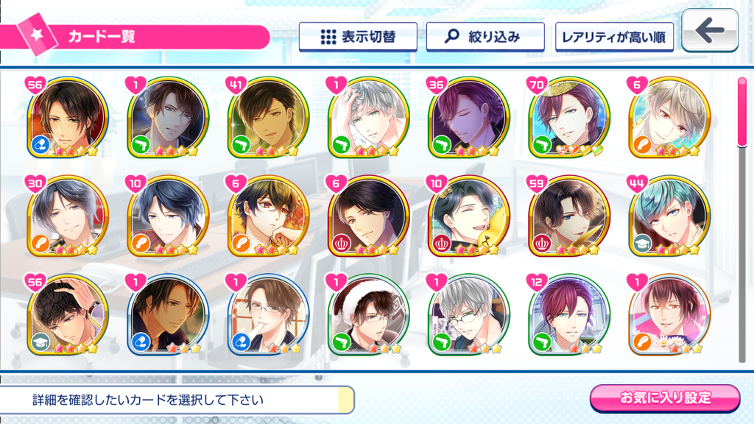Select the silver-haired card with glasses
754x424 pixels.
pyautogui.click(x=469, y=315)
